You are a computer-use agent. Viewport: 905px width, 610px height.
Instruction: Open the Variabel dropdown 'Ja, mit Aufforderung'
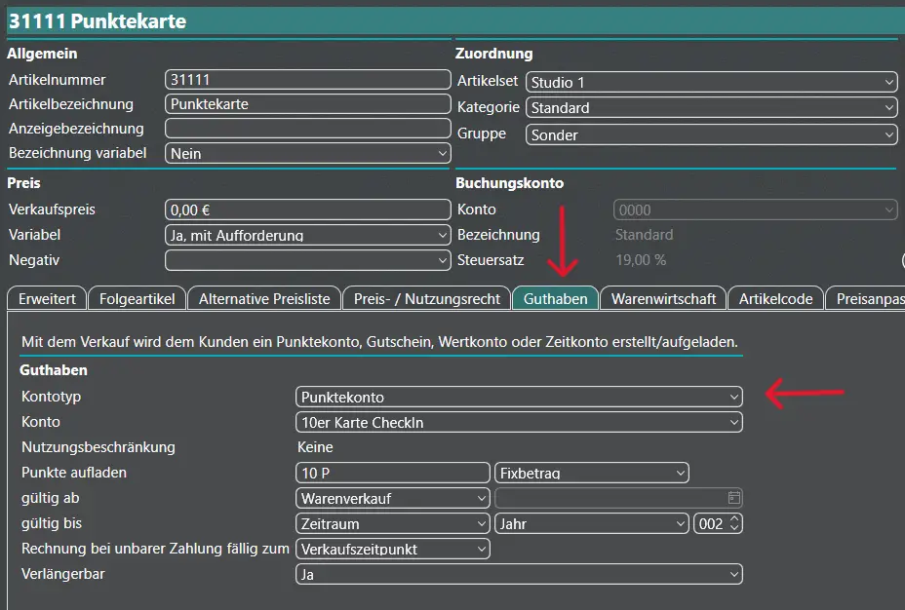coord(307,235)
